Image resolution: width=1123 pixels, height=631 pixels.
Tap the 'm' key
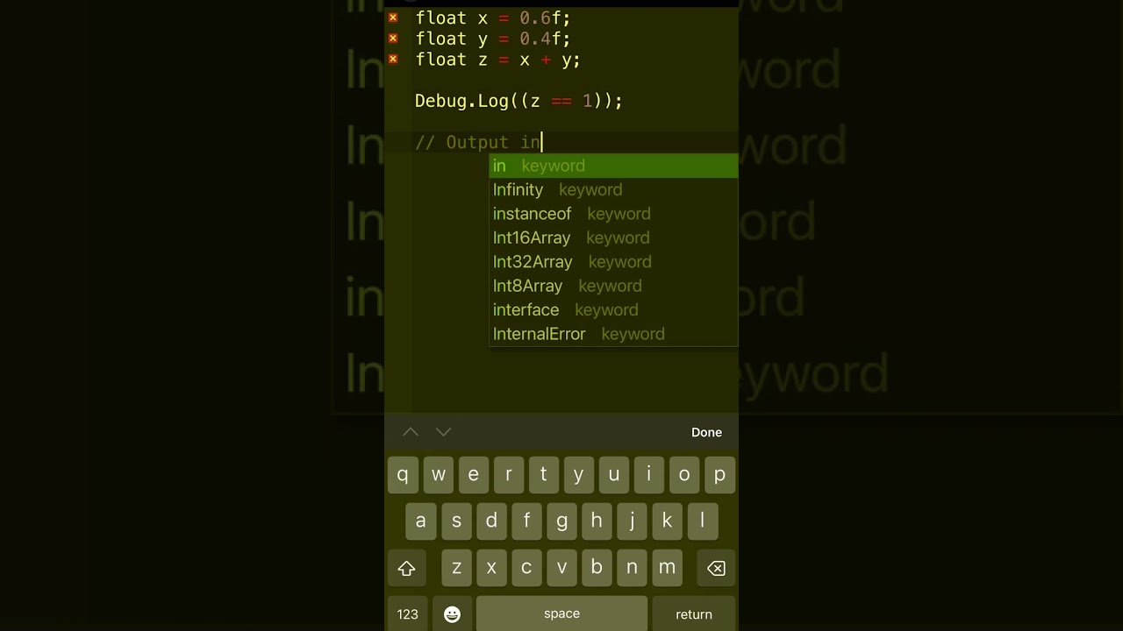coord(667,568)
